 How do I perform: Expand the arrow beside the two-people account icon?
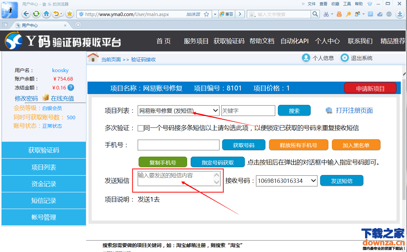(363, 14)
